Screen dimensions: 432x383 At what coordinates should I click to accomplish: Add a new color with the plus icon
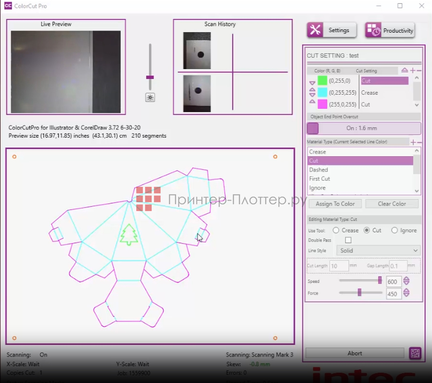click(412, 70)
